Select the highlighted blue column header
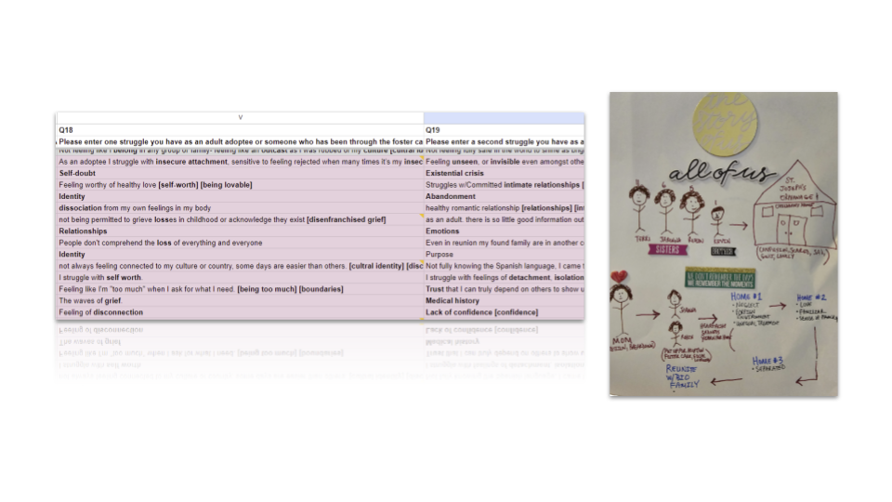 pyautogui.click(x=505, y=118)
